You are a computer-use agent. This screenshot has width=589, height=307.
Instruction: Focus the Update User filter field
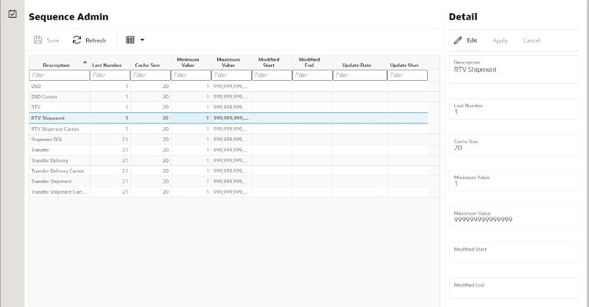click(408, 75)
